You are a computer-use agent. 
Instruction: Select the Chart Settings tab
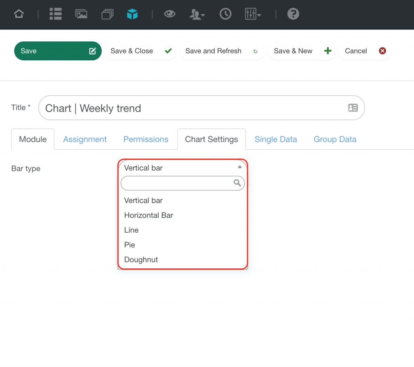tap(211, 139)
